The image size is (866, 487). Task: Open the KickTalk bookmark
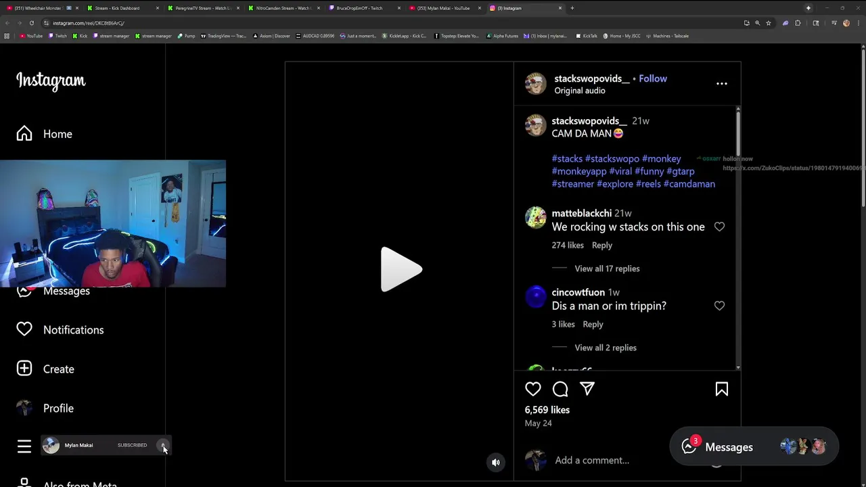(x=587, y=36)
